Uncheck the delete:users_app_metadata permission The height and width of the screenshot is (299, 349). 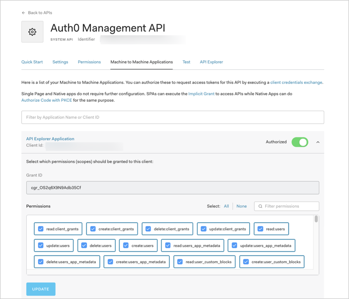[x=41, y=262]
